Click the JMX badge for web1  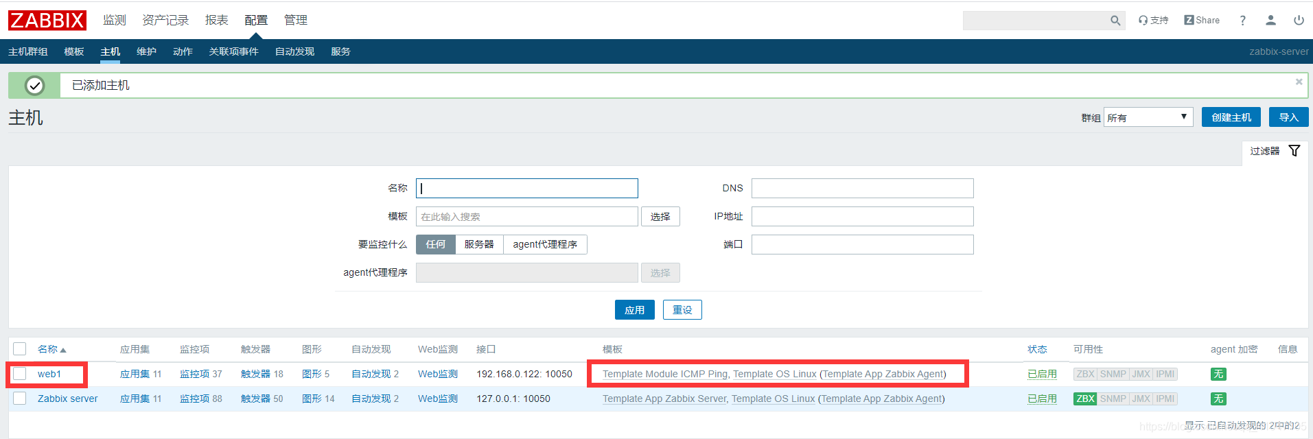[x=1141, y=374]
